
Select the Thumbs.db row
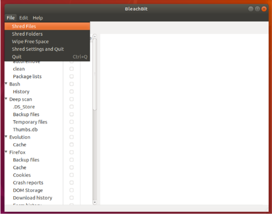point(25,130)
